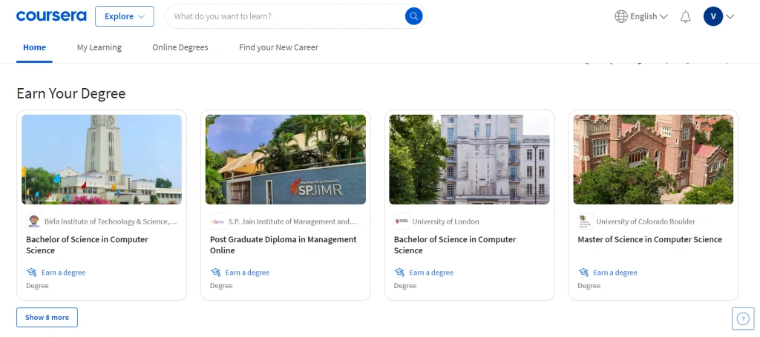Screen dimensions: 760x337
Task: Open the help question mark icon
Action: (x=742, y=318)
